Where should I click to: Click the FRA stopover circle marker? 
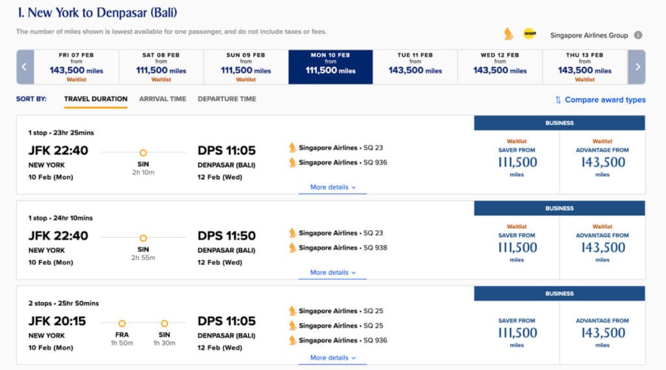[122, 323]
